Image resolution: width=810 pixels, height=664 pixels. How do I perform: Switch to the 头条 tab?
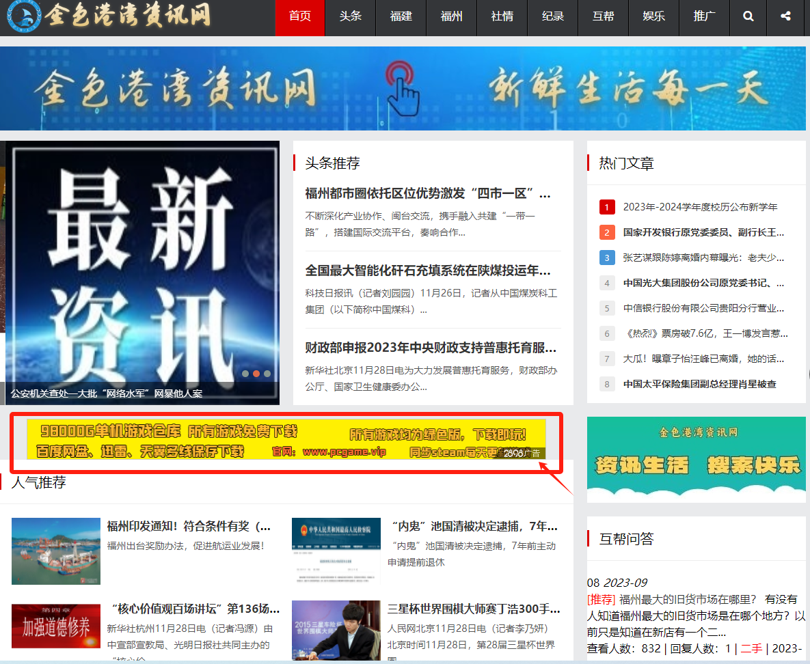tap(350, 18)
